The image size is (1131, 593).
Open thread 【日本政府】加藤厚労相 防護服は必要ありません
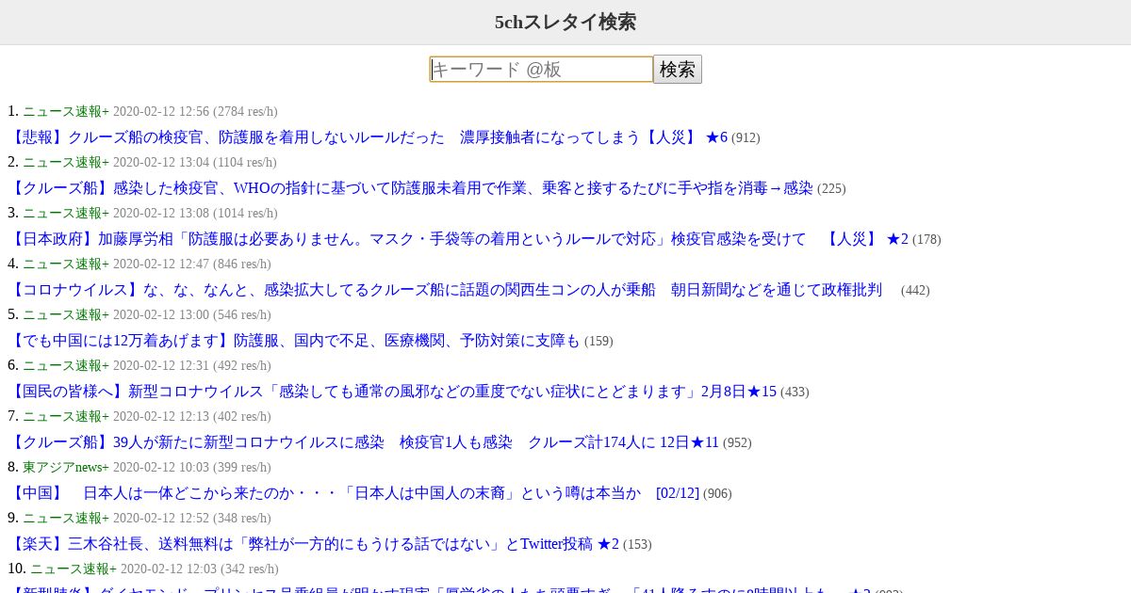click(x=458, y=239)
